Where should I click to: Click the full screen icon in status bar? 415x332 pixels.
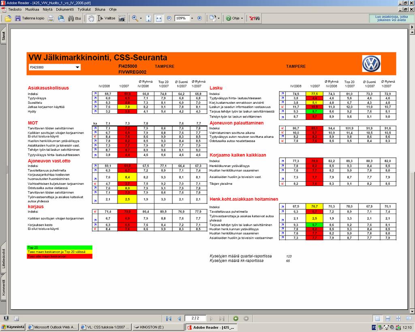6,319
